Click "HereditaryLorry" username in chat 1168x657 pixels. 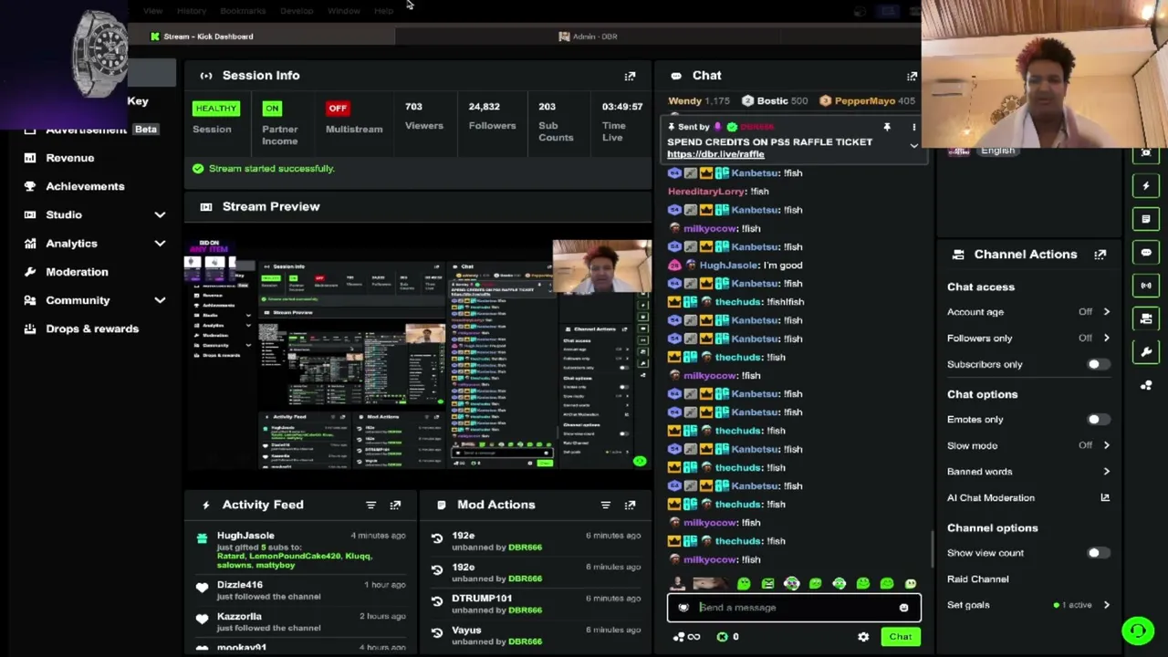tap(706, 192)
